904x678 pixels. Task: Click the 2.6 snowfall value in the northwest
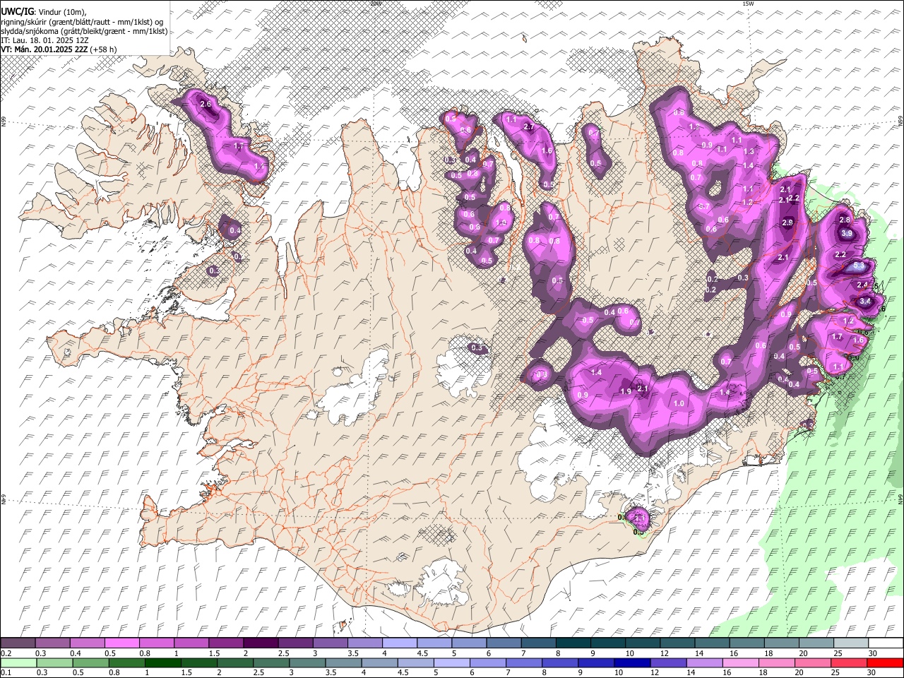pos(206,105)
